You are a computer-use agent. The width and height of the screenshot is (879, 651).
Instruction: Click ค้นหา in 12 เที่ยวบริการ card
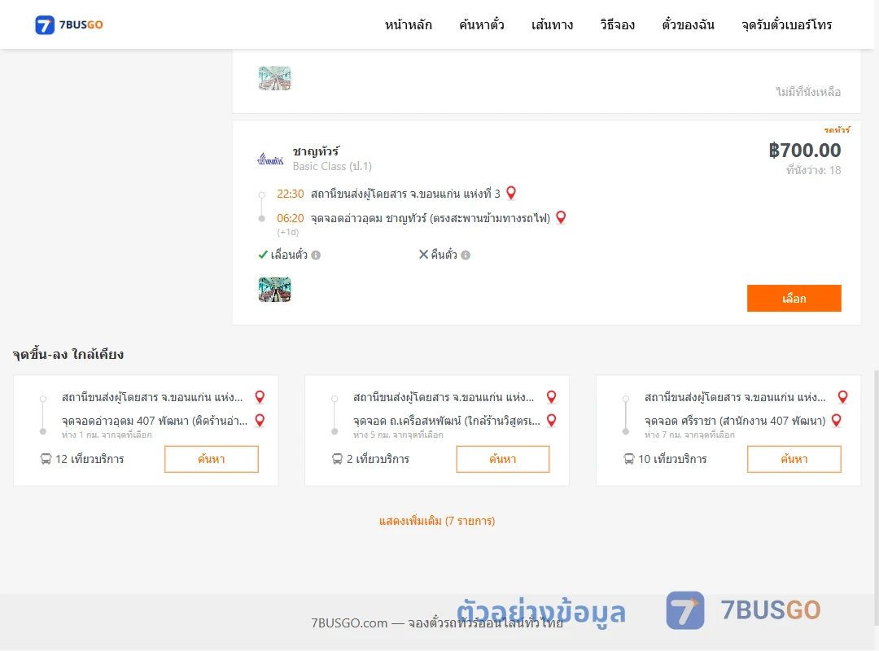pos(212,459)
